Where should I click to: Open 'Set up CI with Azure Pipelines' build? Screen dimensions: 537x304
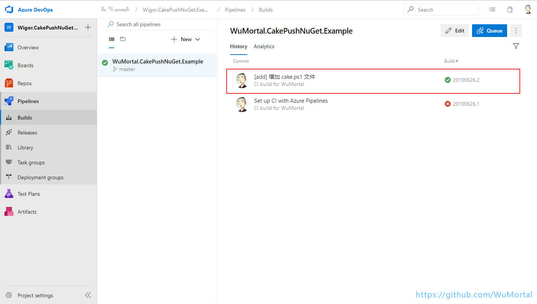[291, 100]
